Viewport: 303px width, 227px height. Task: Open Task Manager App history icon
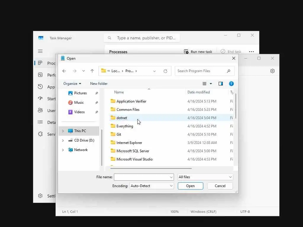coord(40,87)
